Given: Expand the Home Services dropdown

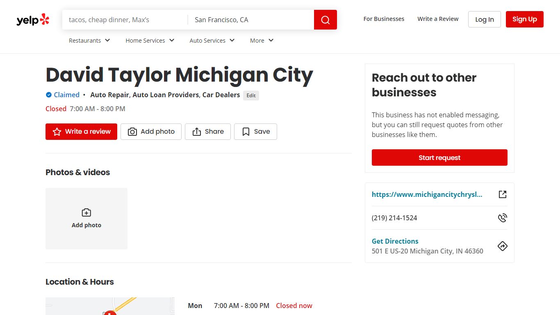Looking at the screenshot, I should pyautogui.click(x=150, y=41).
